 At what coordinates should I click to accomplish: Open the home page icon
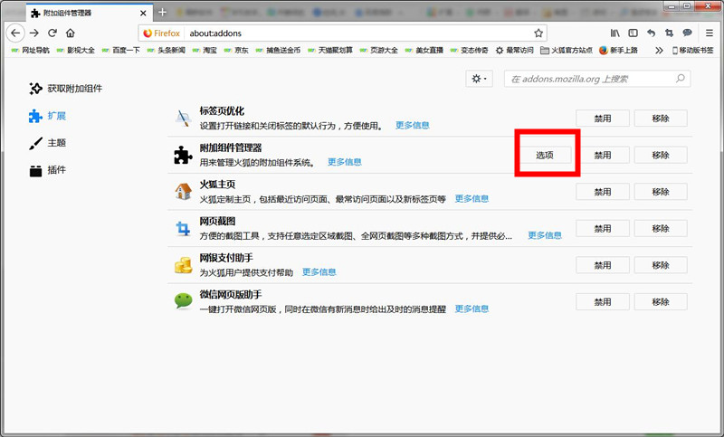(x=71, y=33)
